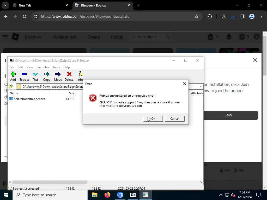
Task: Open the Windows notification center
Action: click(x=258, y=195)
